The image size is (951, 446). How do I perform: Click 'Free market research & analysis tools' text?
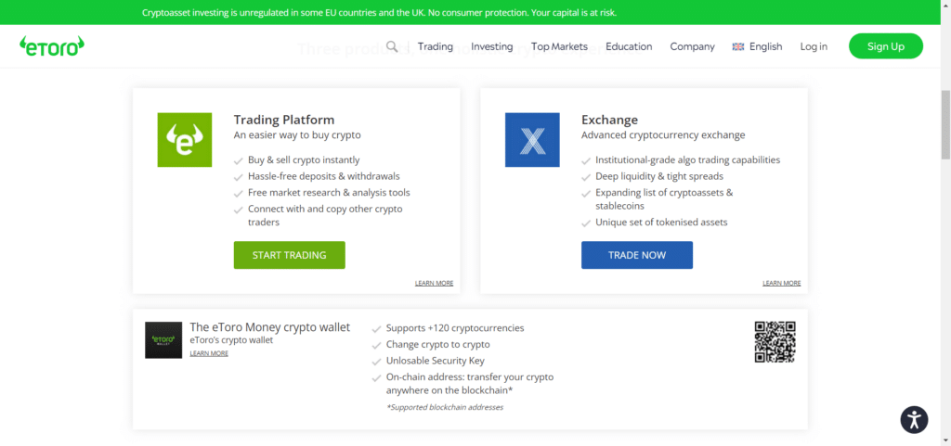329,193
